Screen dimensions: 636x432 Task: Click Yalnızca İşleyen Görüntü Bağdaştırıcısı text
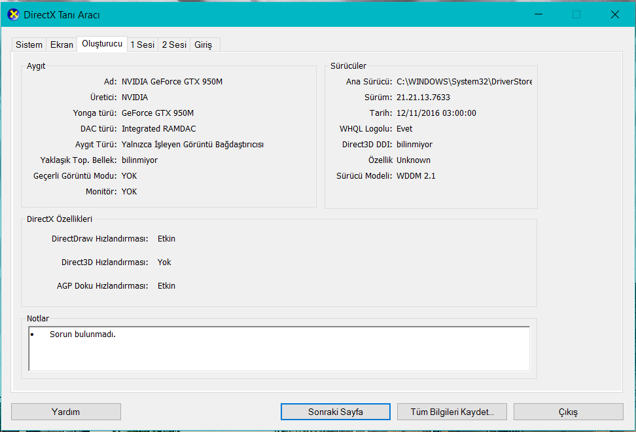pos(192,145)
